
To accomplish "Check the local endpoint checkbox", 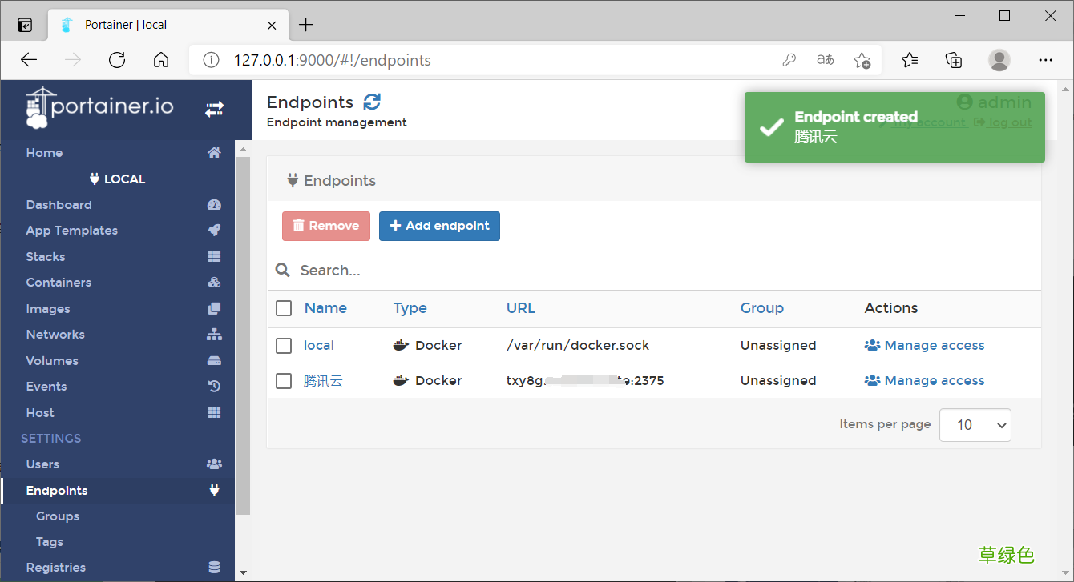I will pos(283,345).
